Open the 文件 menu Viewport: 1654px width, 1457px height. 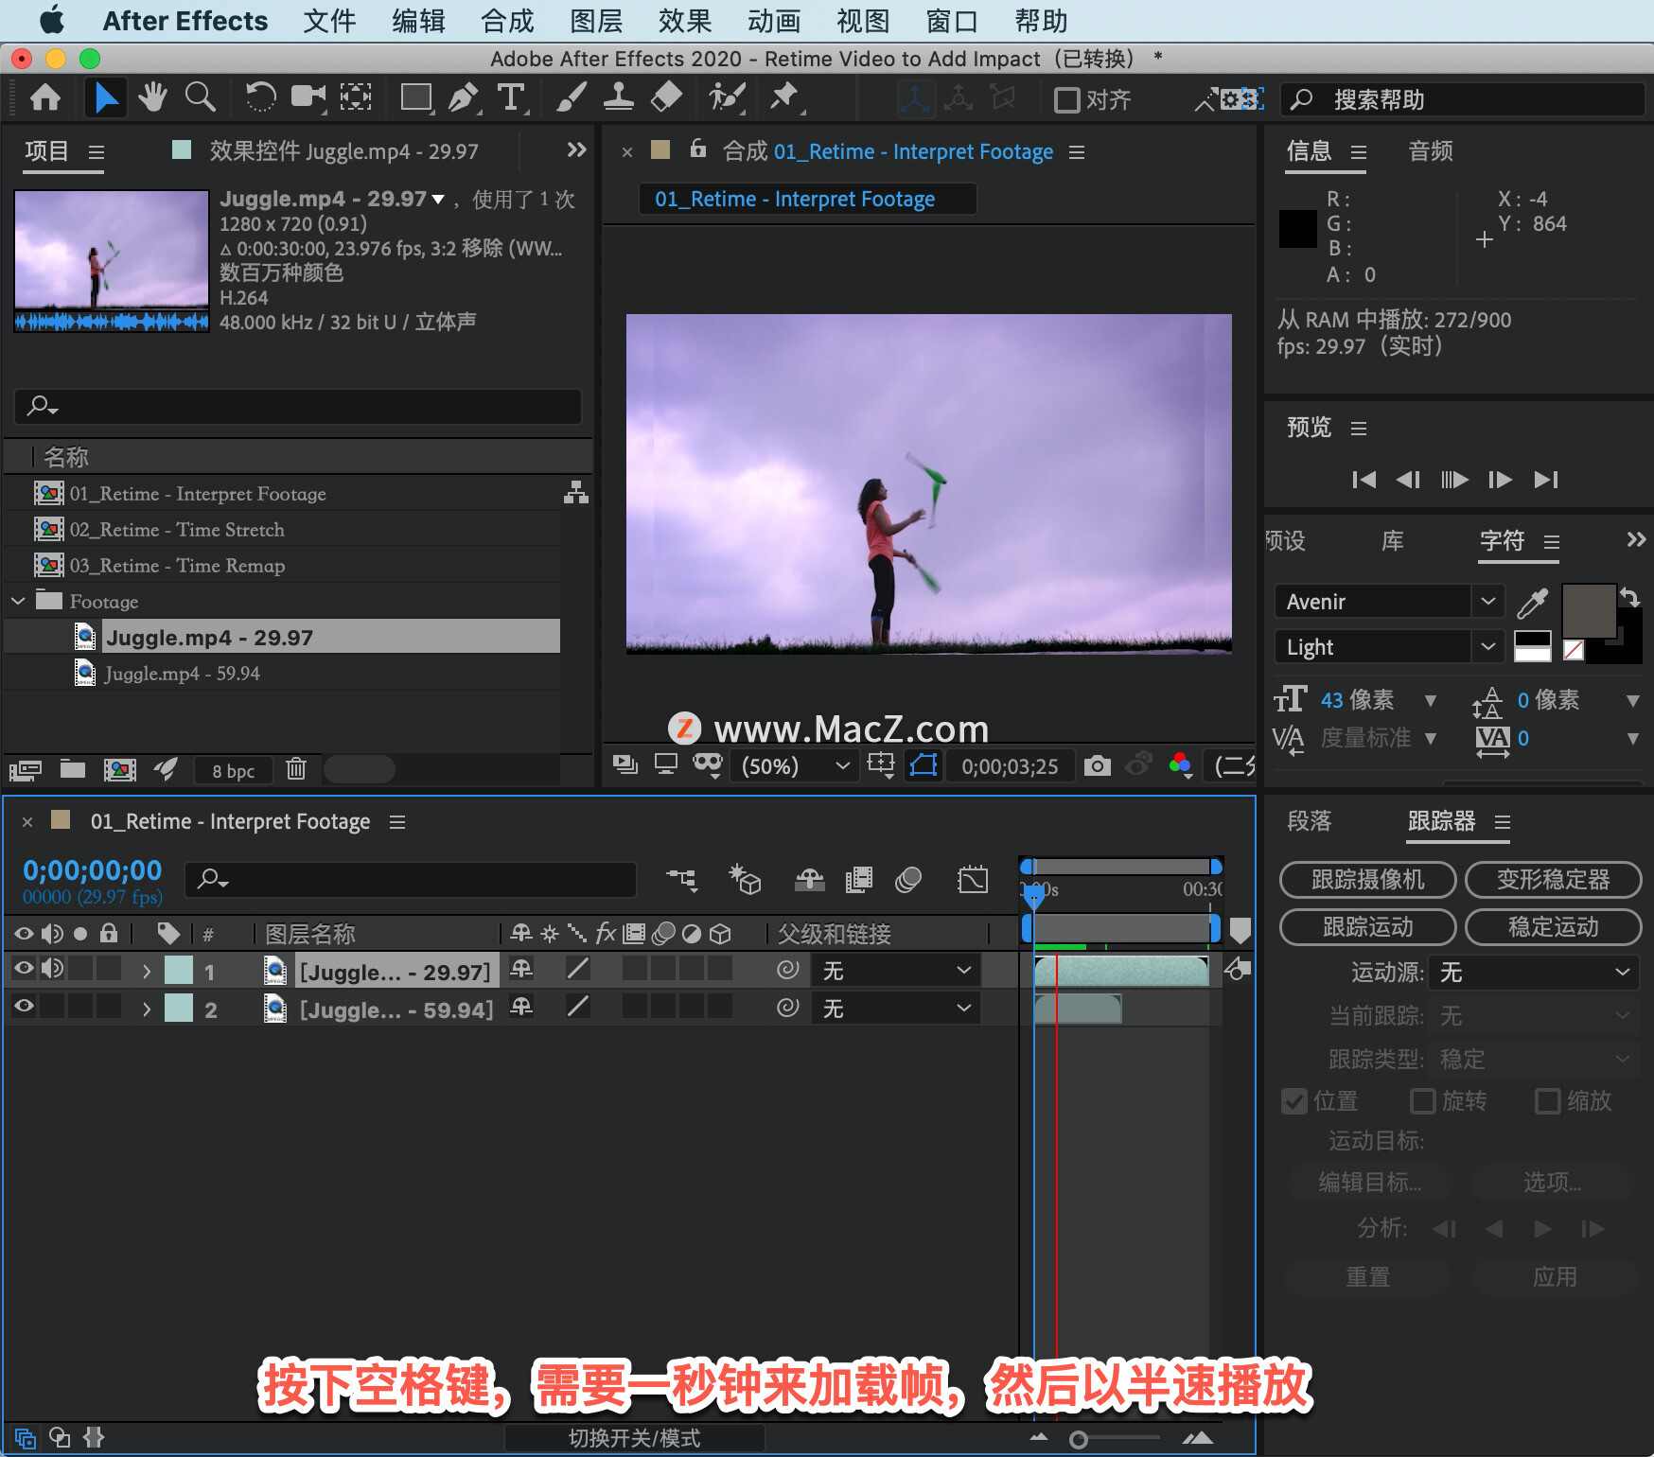point(329,21)
